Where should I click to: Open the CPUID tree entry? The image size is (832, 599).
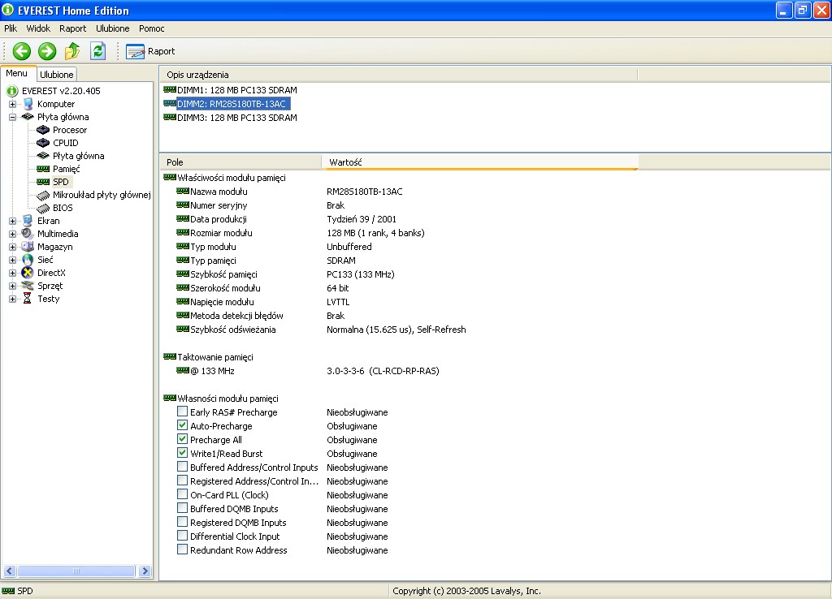point(65,143)
